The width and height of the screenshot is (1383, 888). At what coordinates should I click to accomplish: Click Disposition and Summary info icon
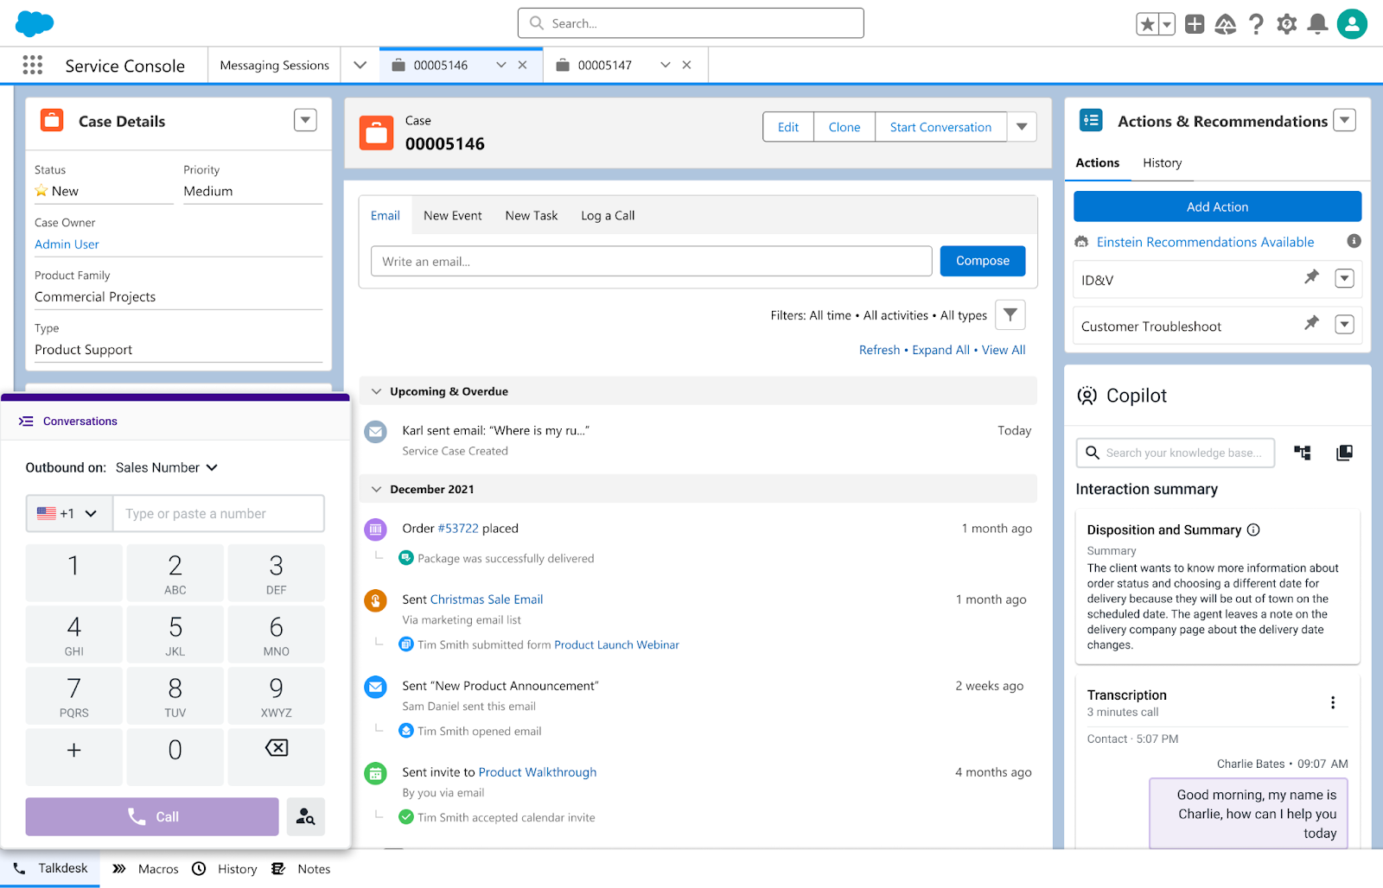tap(1253, 530)
